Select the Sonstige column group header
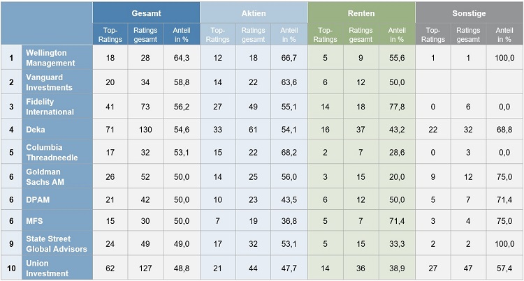The height and width of the screenshot is (281, 524). [470, 13]
